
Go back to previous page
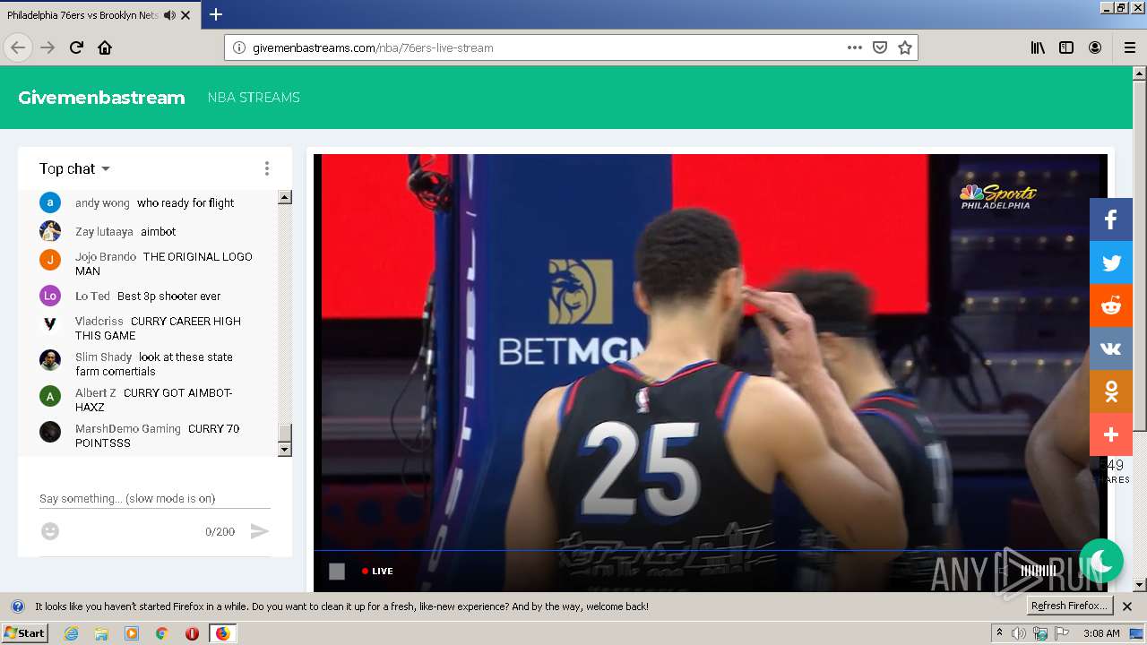(x=18, y=47)
